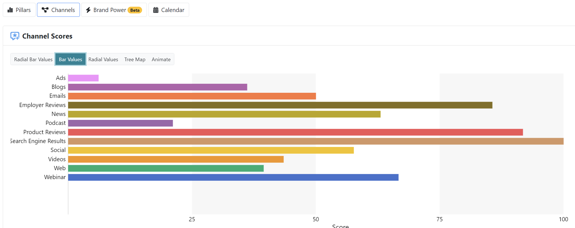
Task: Open the Pillars tab
Action: 19,10
